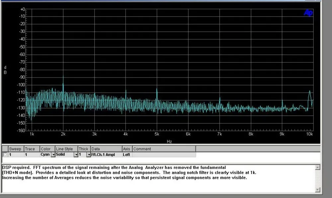
Task: Click the comment box vertical scrollbar track
Action: [x=317, y=178]
